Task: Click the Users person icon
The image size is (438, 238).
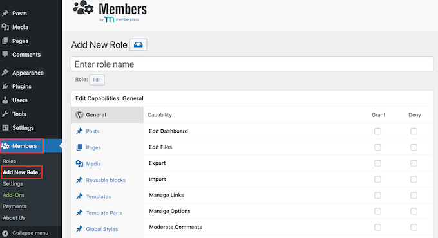Action: 5,100
